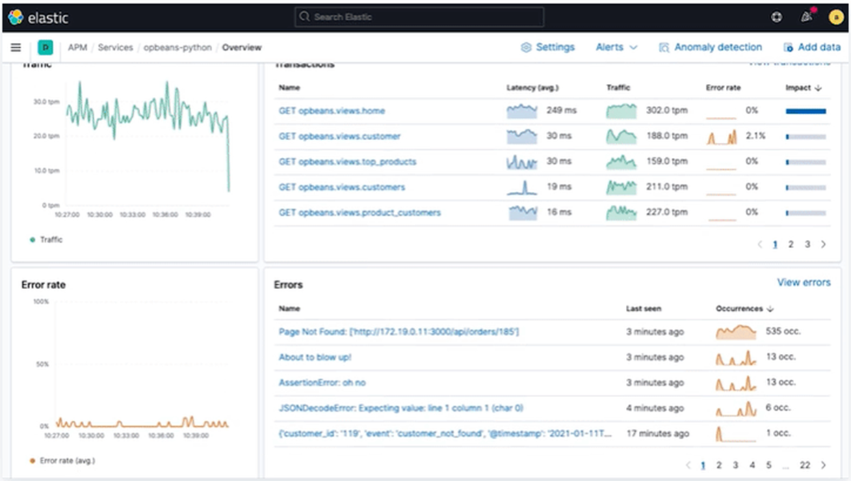This screenshot has width=851, height=481.
Task: Toggle Traffic legend series
Action: point(47,239)
